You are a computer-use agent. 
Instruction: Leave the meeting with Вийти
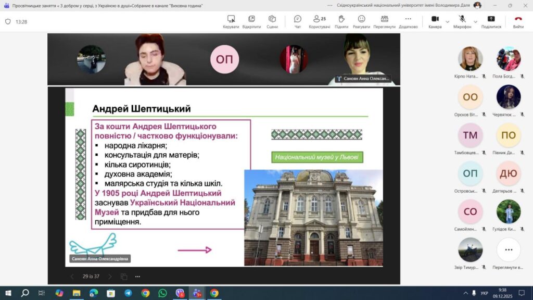[x=518, y=21]
